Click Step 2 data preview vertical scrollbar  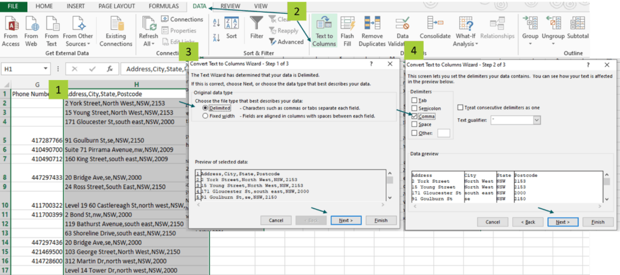[x=607, y=187]
